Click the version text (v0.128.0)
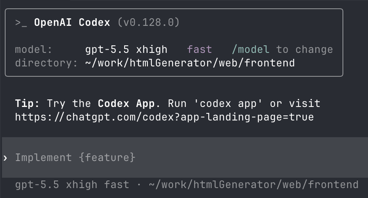Image resolution: width=368 pixels, height=198 pixels. (148, 23)
